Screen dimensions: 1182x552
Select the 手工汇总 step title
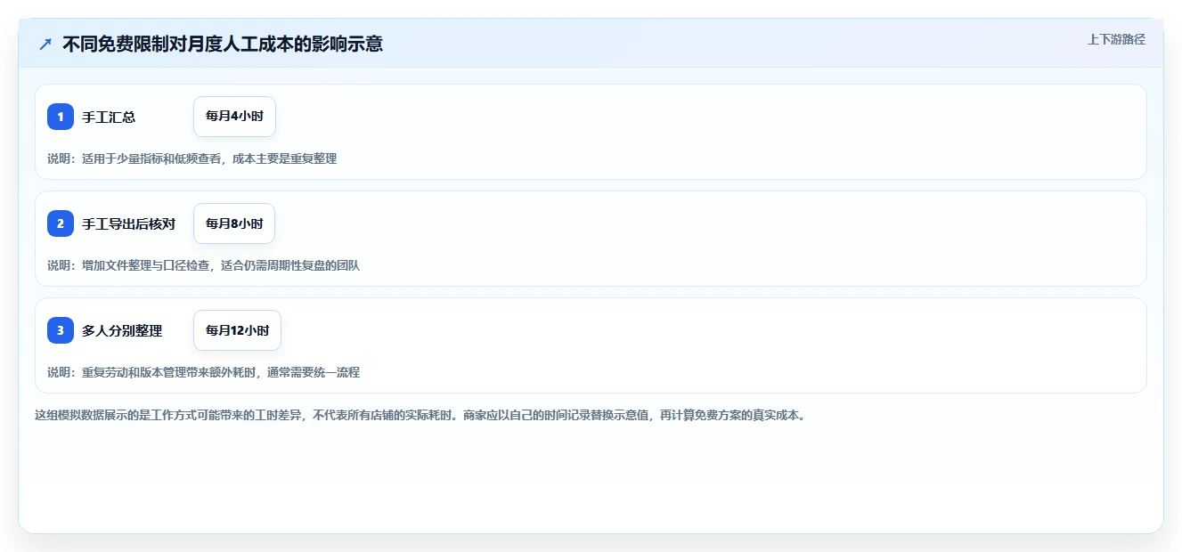109,118
